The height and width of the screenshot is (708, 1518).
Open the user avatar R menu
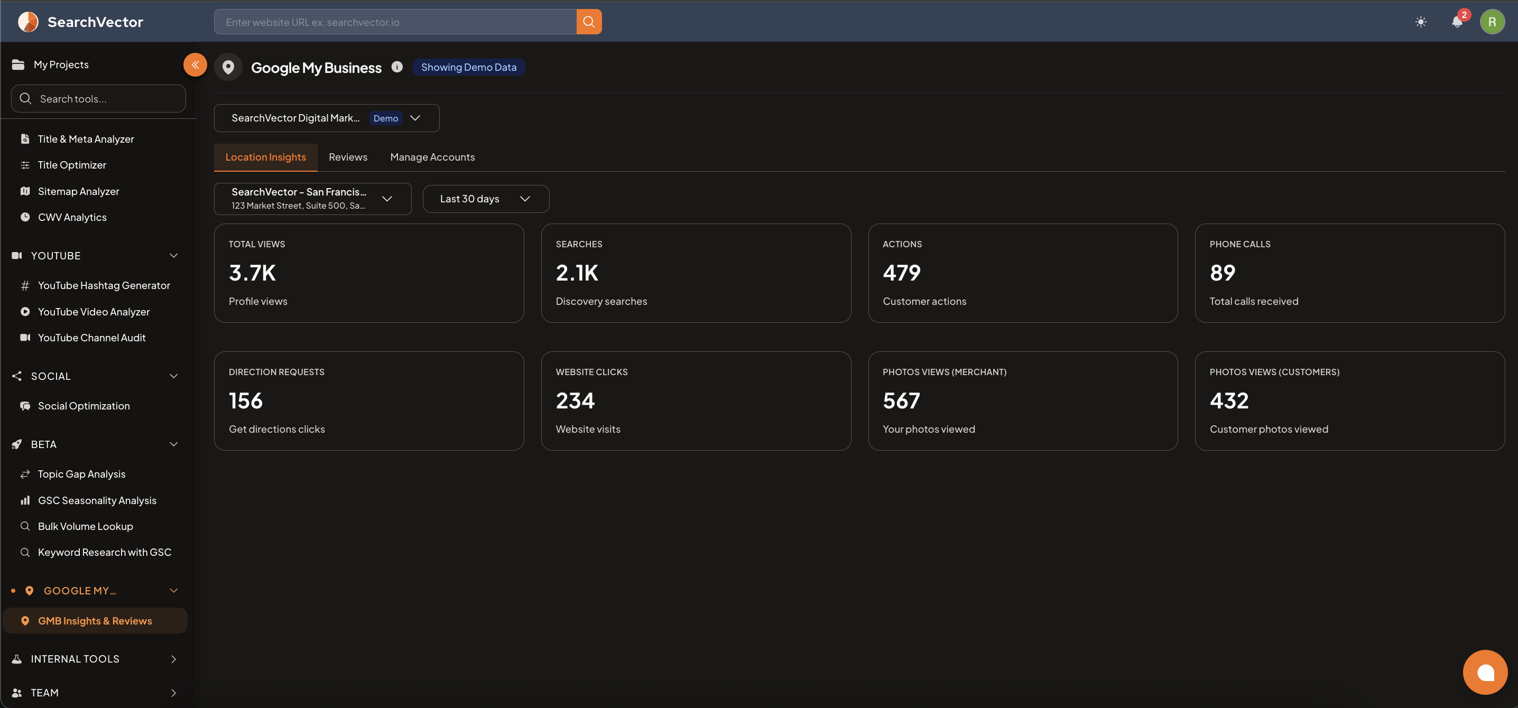pyautogui.click(x=1492, y=22)
